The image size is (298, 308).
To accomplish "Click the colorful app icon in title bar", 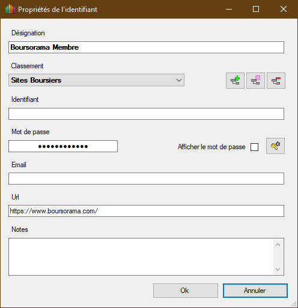I will click(x=10, y=9).
